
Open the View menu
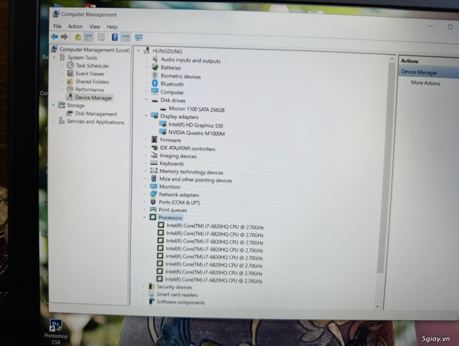click(95, 26)
